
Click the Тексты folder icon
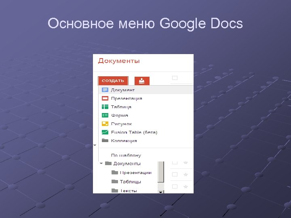(115, 191)
